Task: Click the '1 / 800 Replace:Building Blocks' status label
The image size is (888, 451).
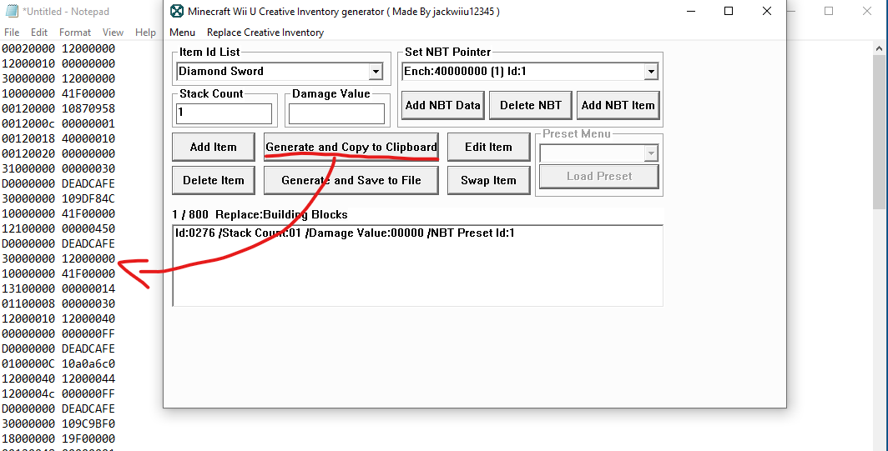Action: click(260, 215)
